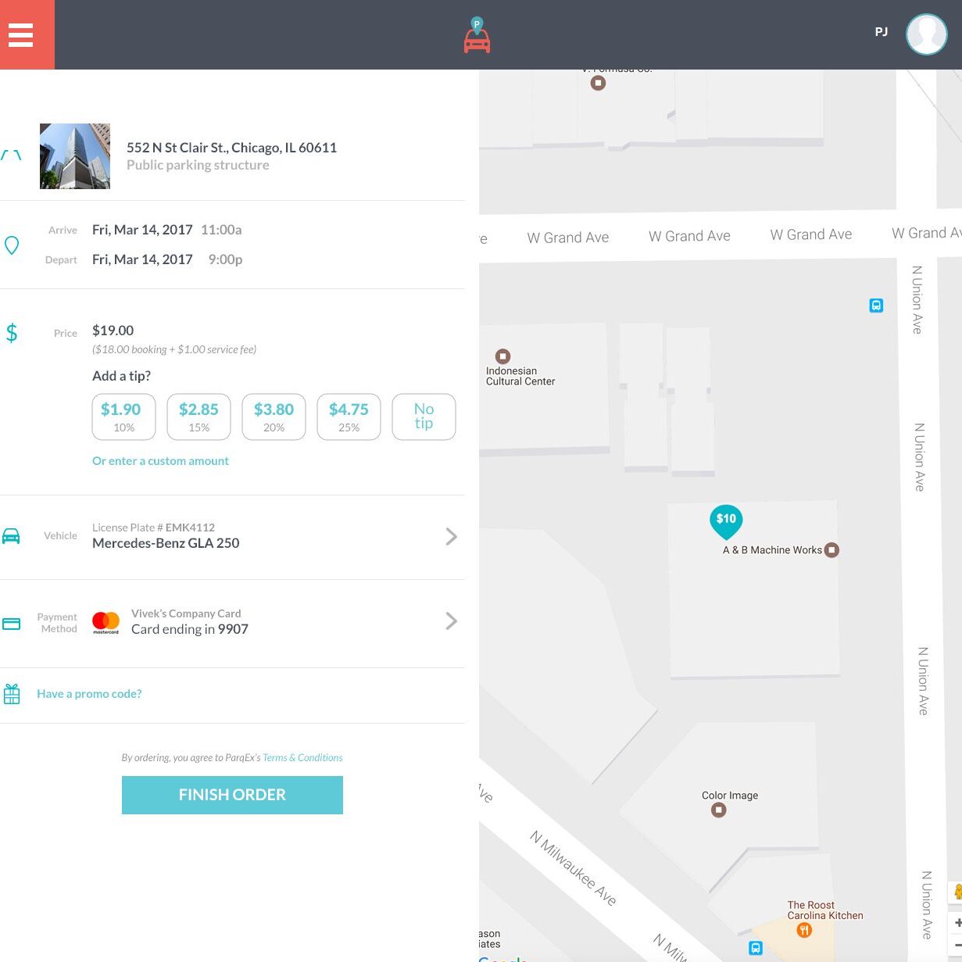Click bus stop icon near W Grand Ave
Image resolution: width=962 pixels, height=962 pixels.
[x=876, y=306]
